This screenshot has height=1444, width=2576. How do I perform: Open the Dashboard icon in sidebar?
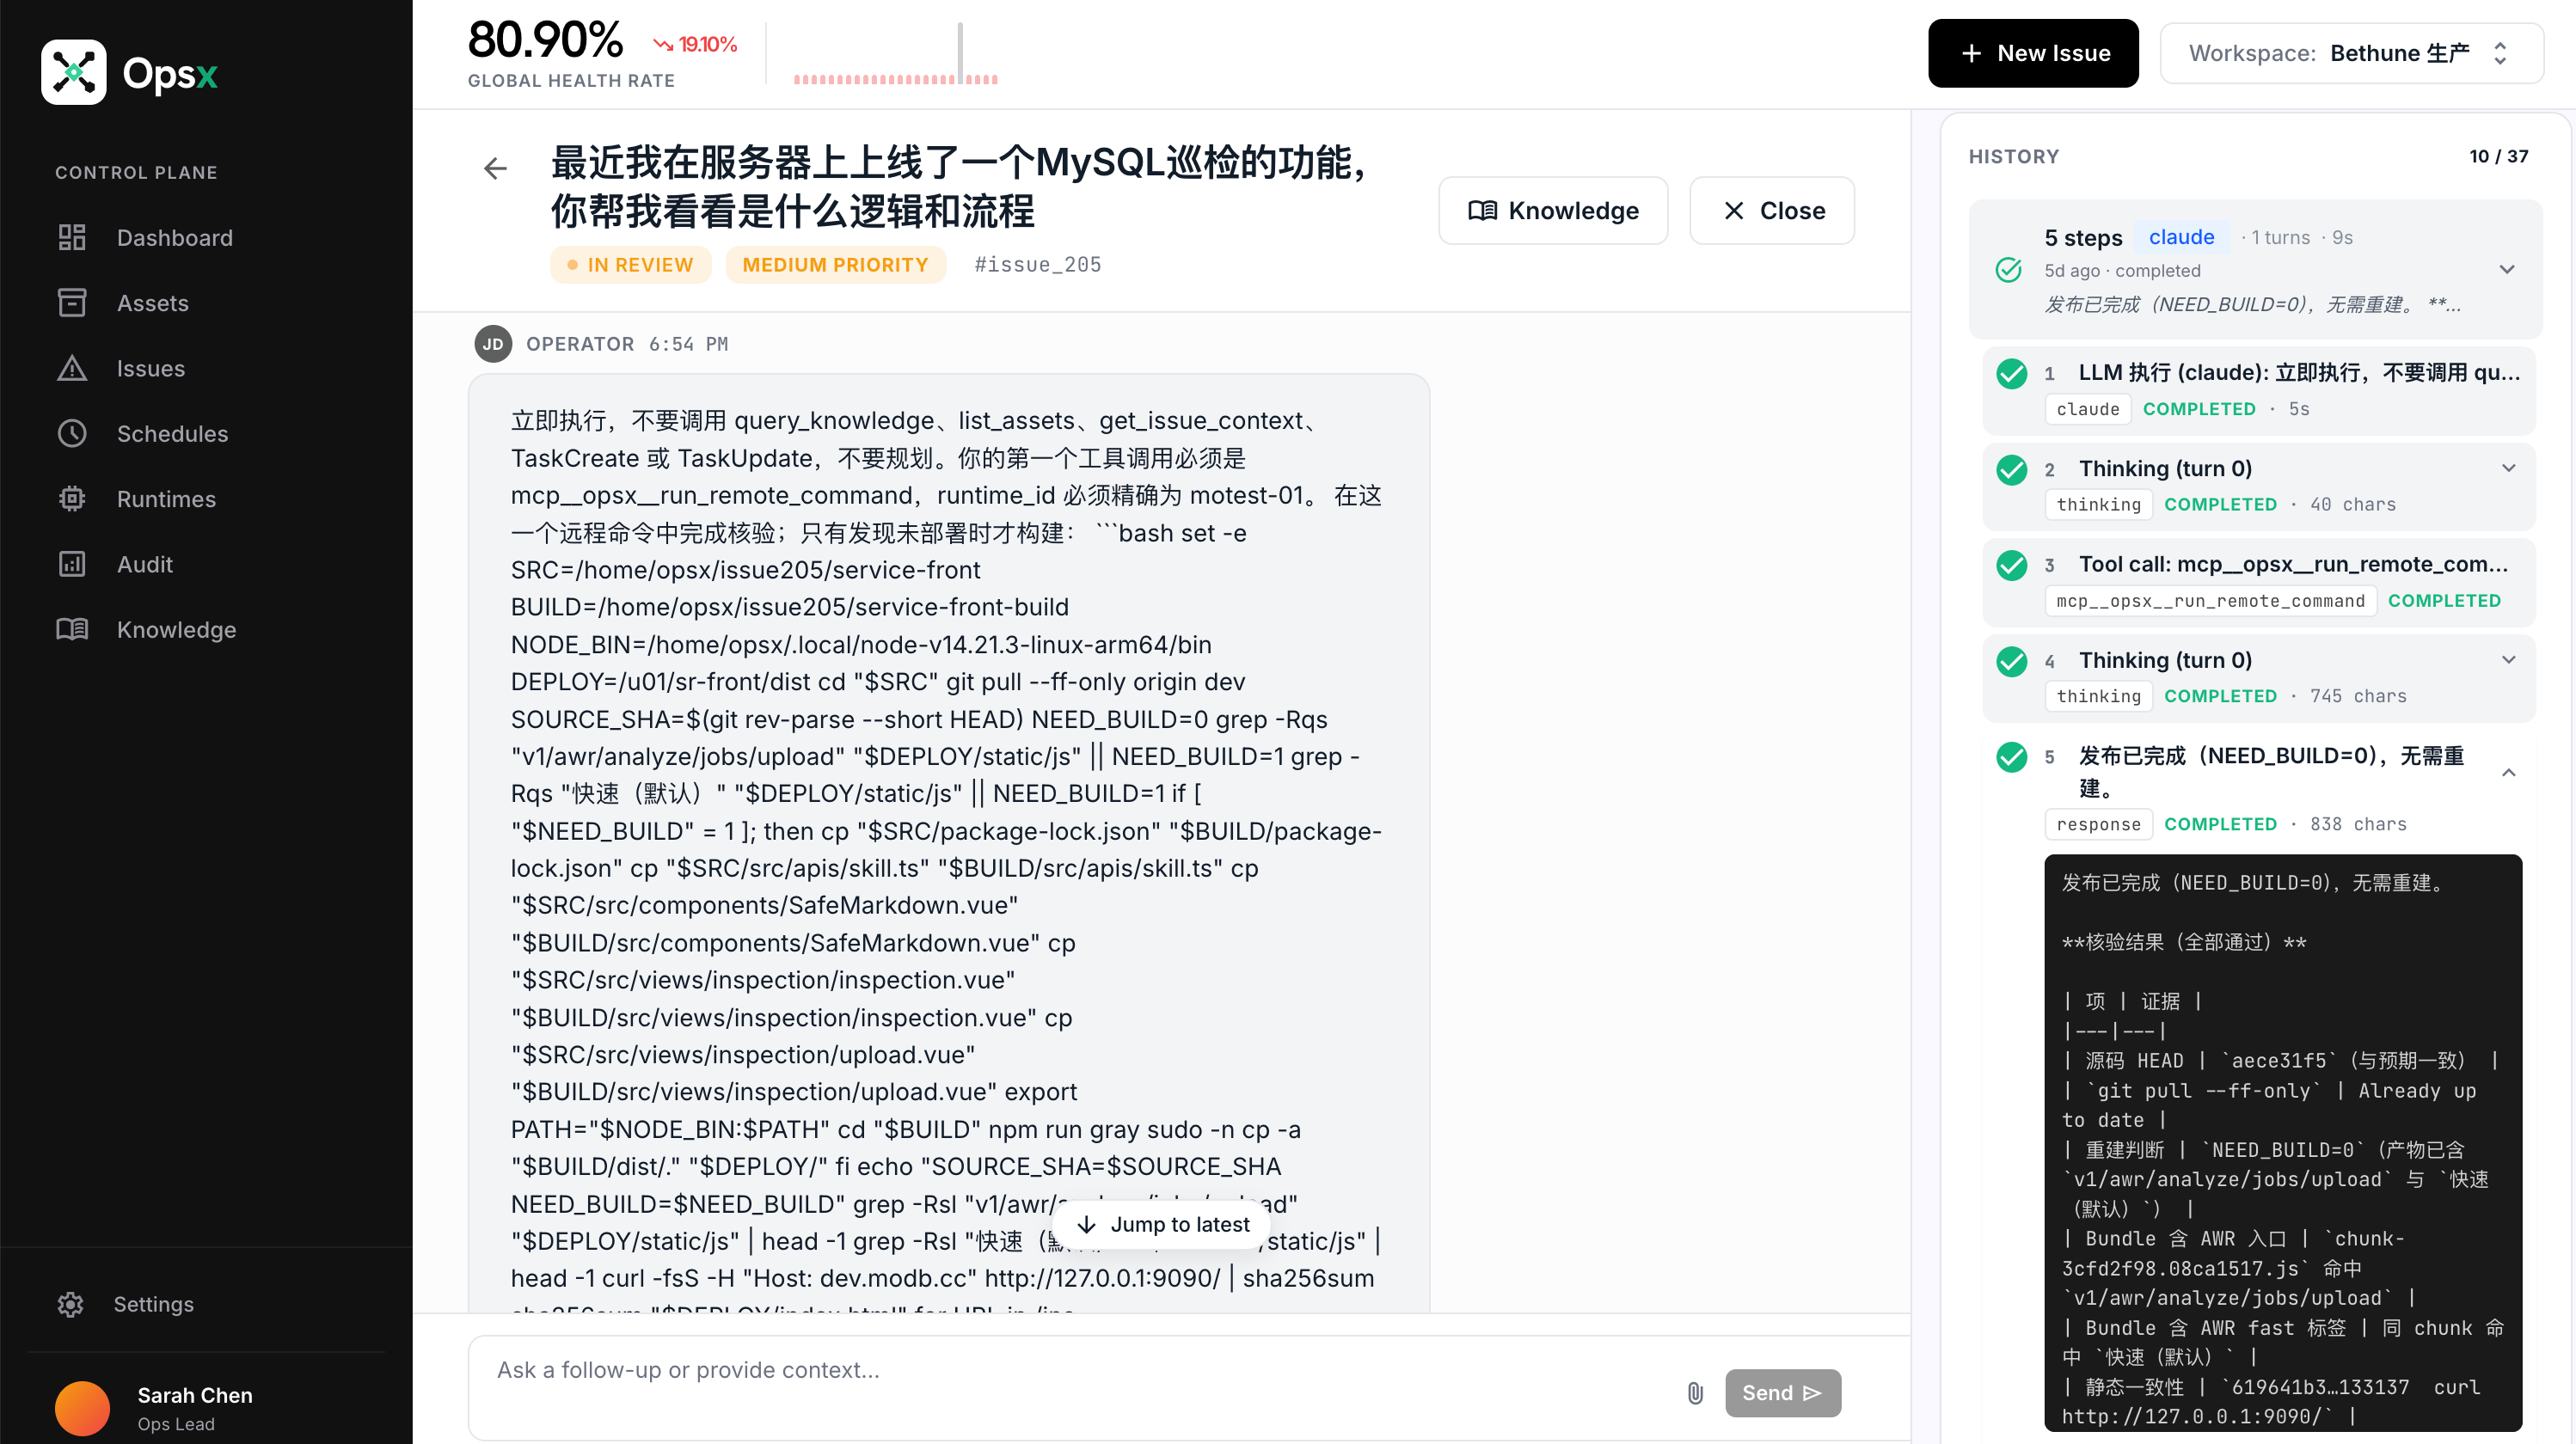tap(72, 237)
